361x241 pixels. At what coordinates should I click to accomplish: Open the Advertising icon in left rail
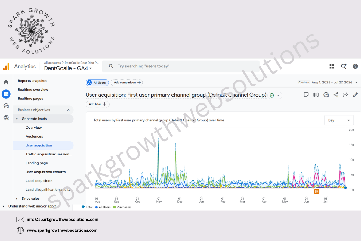point(6,118)
